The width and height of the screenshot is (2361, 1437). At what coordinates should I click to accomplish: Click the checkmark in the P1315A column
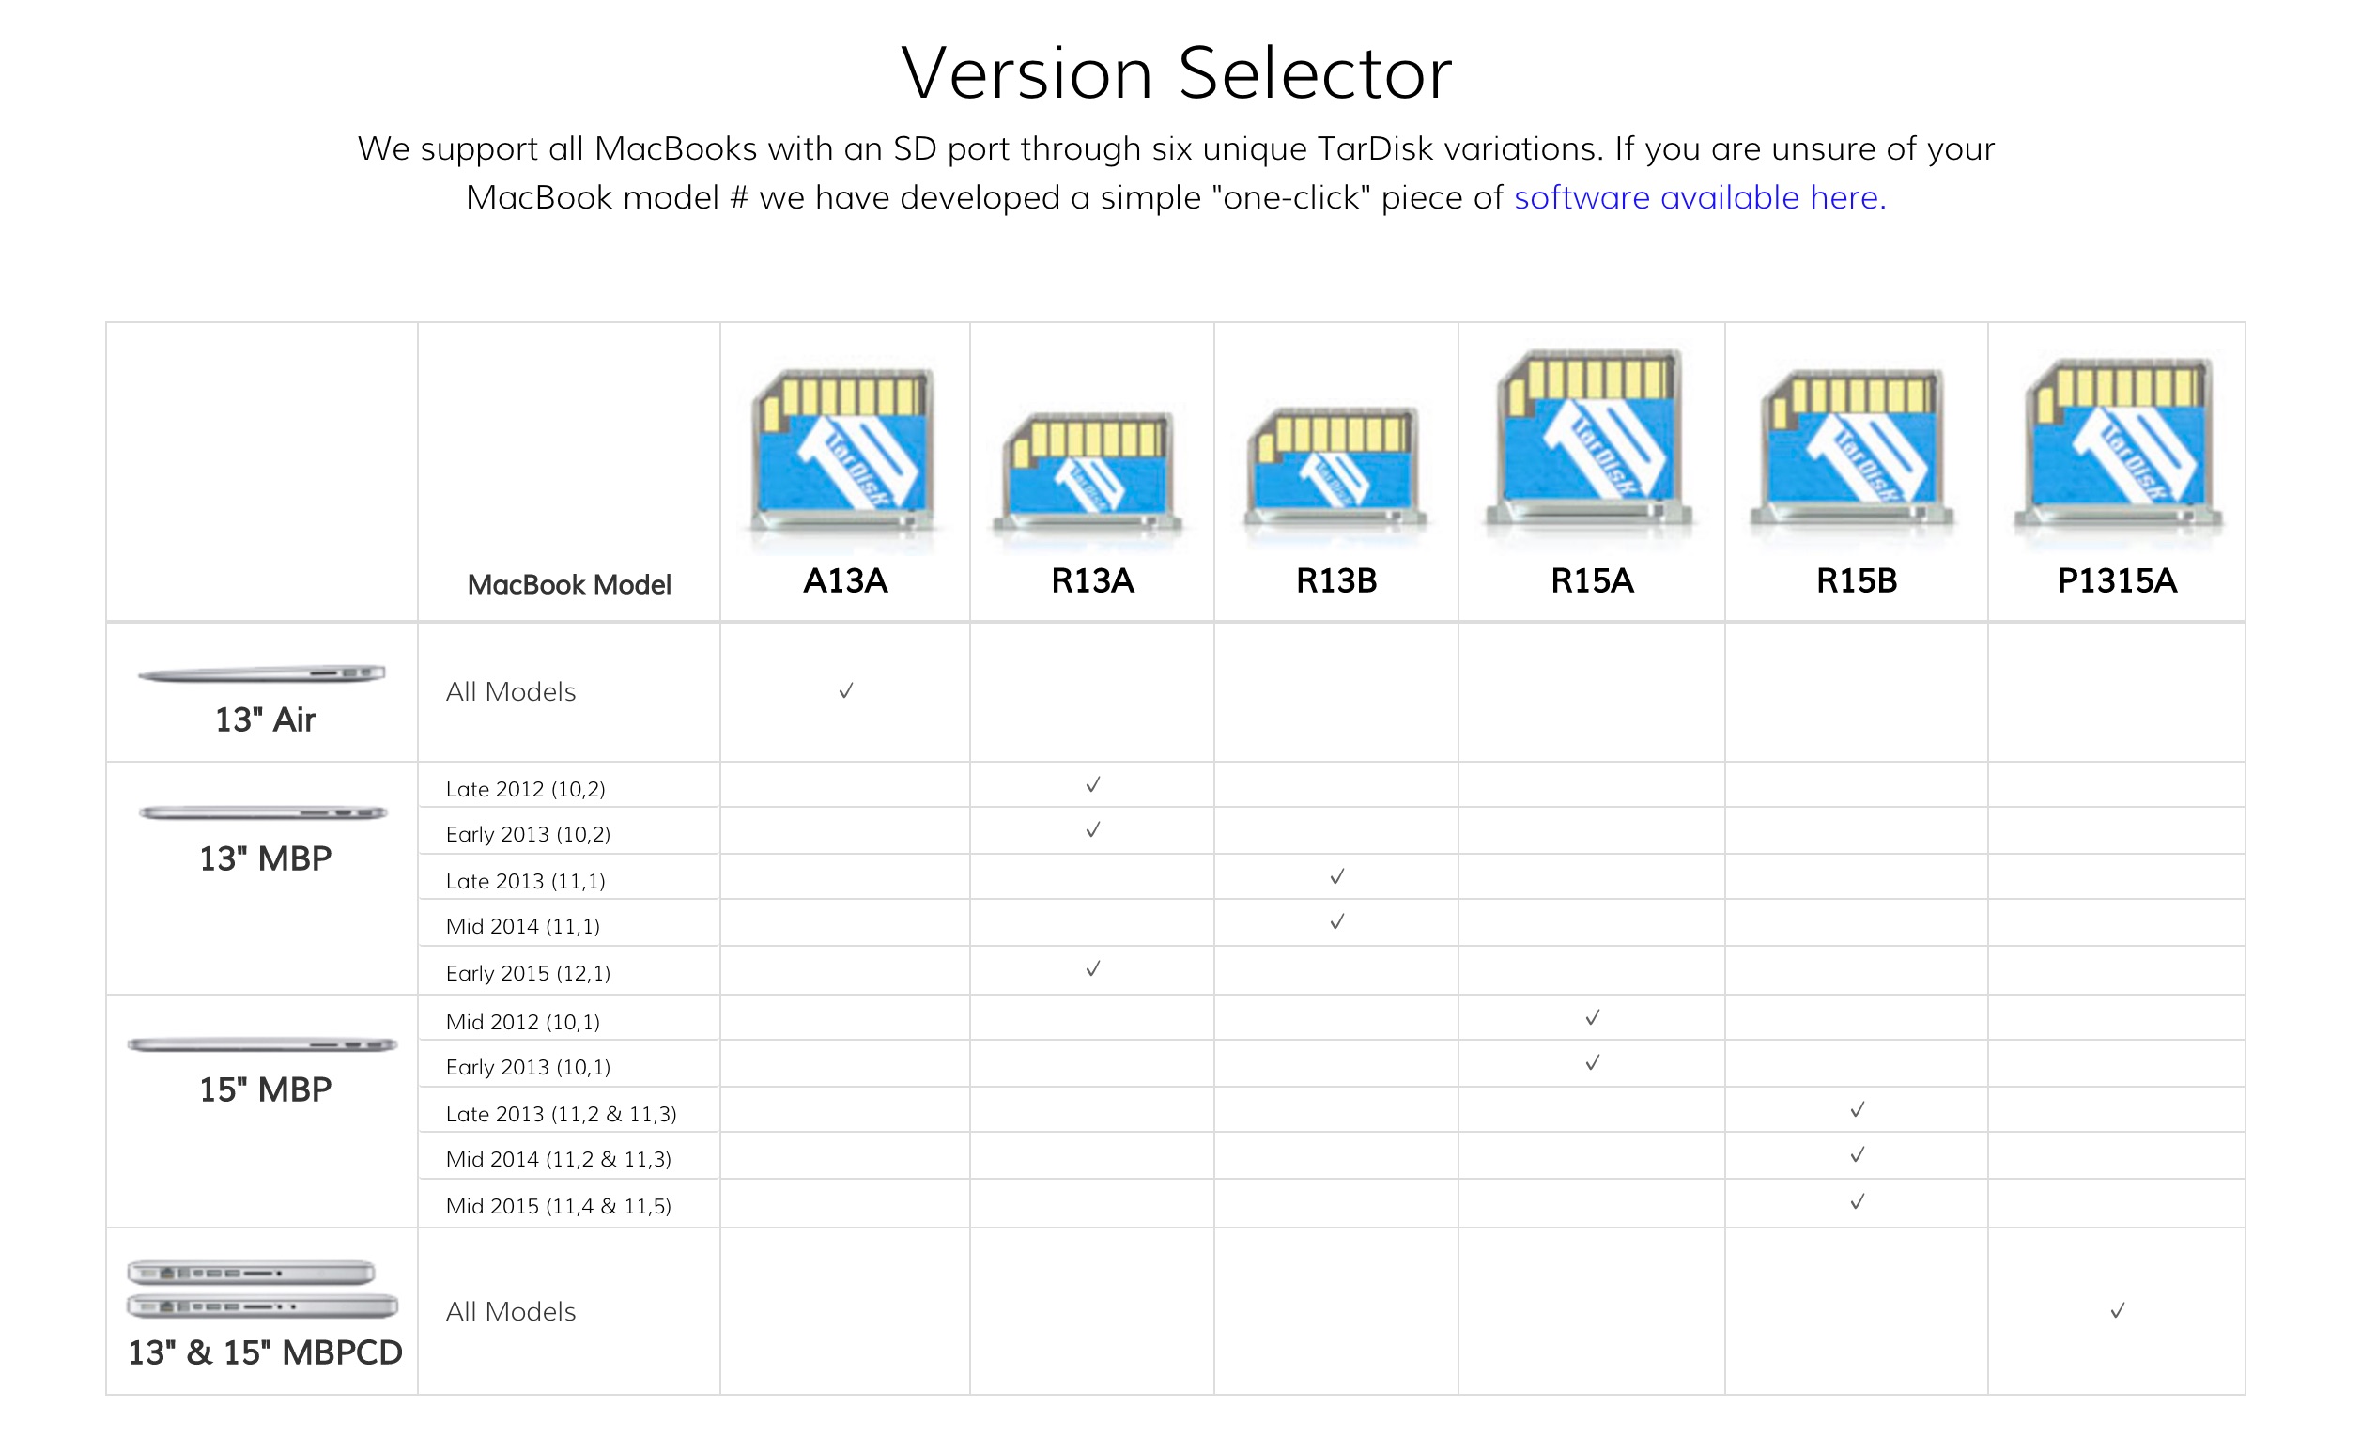click(x=2118, y=1310)
